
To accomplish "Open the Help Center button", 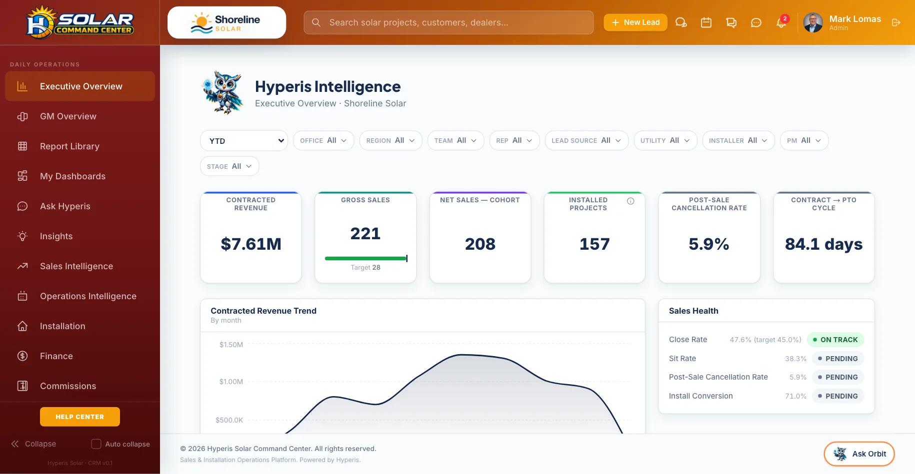I will [x=80, y=417].
